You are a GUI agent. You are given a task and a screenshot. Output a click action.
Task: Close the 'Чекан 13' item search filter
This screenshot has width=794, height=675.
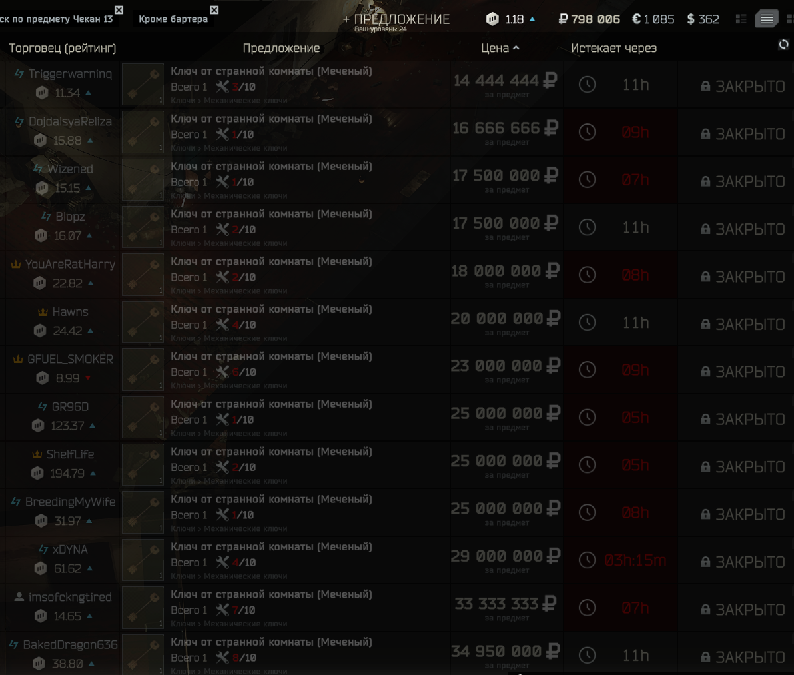point(119,9)
